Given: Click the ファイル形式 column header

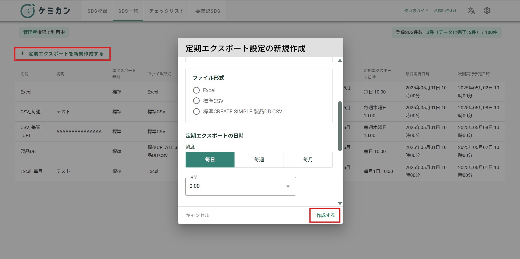Looking at the screenshot, I should [x=159, y=74].
